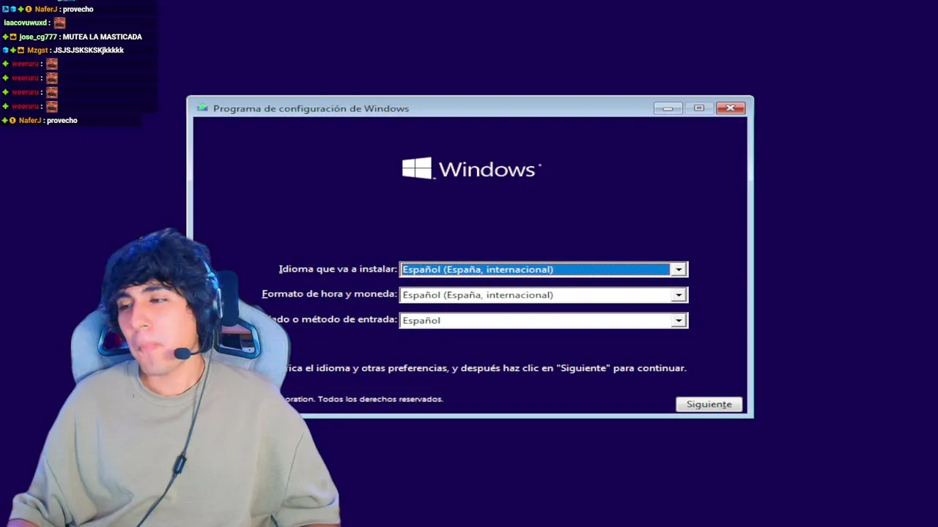Click the label 'Idioma que va a instalar:'
Image resolution: width=938 pixels, height=527 pixels.
click(x=338, y=269)
